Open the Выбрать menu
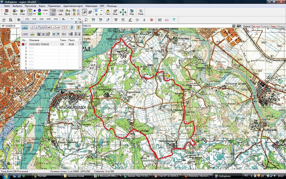286x179 pixels. click(17, 6)
